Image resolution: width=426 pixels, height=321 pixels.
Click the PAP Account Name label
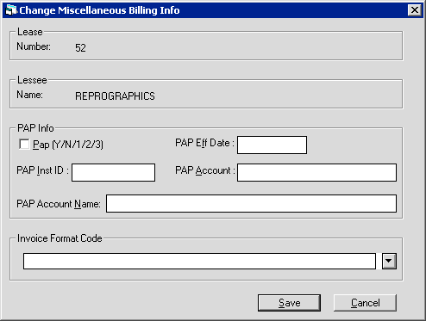[x=59, y=204]
